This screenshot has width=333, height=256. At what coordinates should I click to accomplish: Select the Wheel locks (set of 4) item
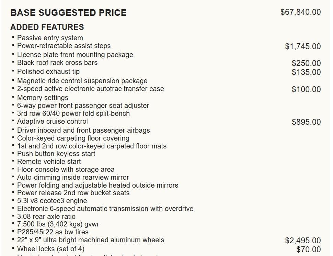click(51, 248)
